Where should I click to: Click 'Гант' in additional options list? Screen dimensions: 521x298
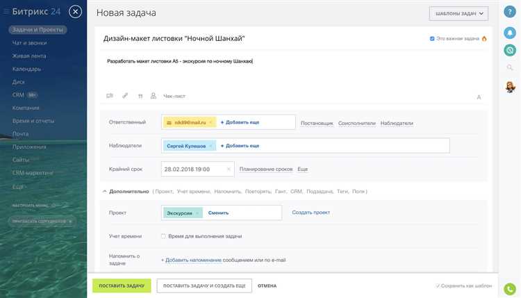tap(281, 191)
